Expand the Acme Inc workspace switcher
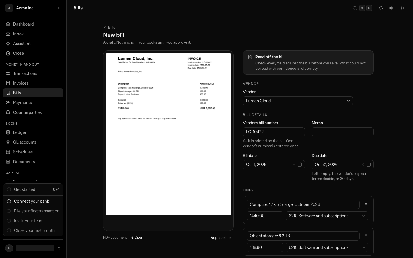The height and width of the screenshot is (258, 413). click(x=33, y=8)
